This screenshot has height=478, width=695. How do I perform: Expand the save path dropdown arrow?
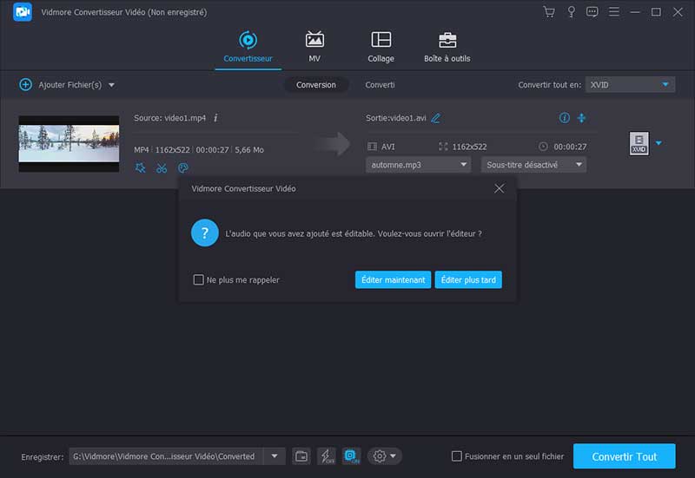tap(275, 456)
